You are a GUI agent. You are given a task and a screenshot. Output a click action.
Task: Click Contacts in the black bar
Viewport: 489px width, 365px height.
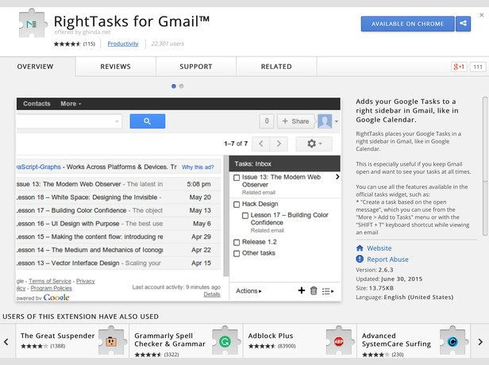pyautogui.click(x=37, y=104)
